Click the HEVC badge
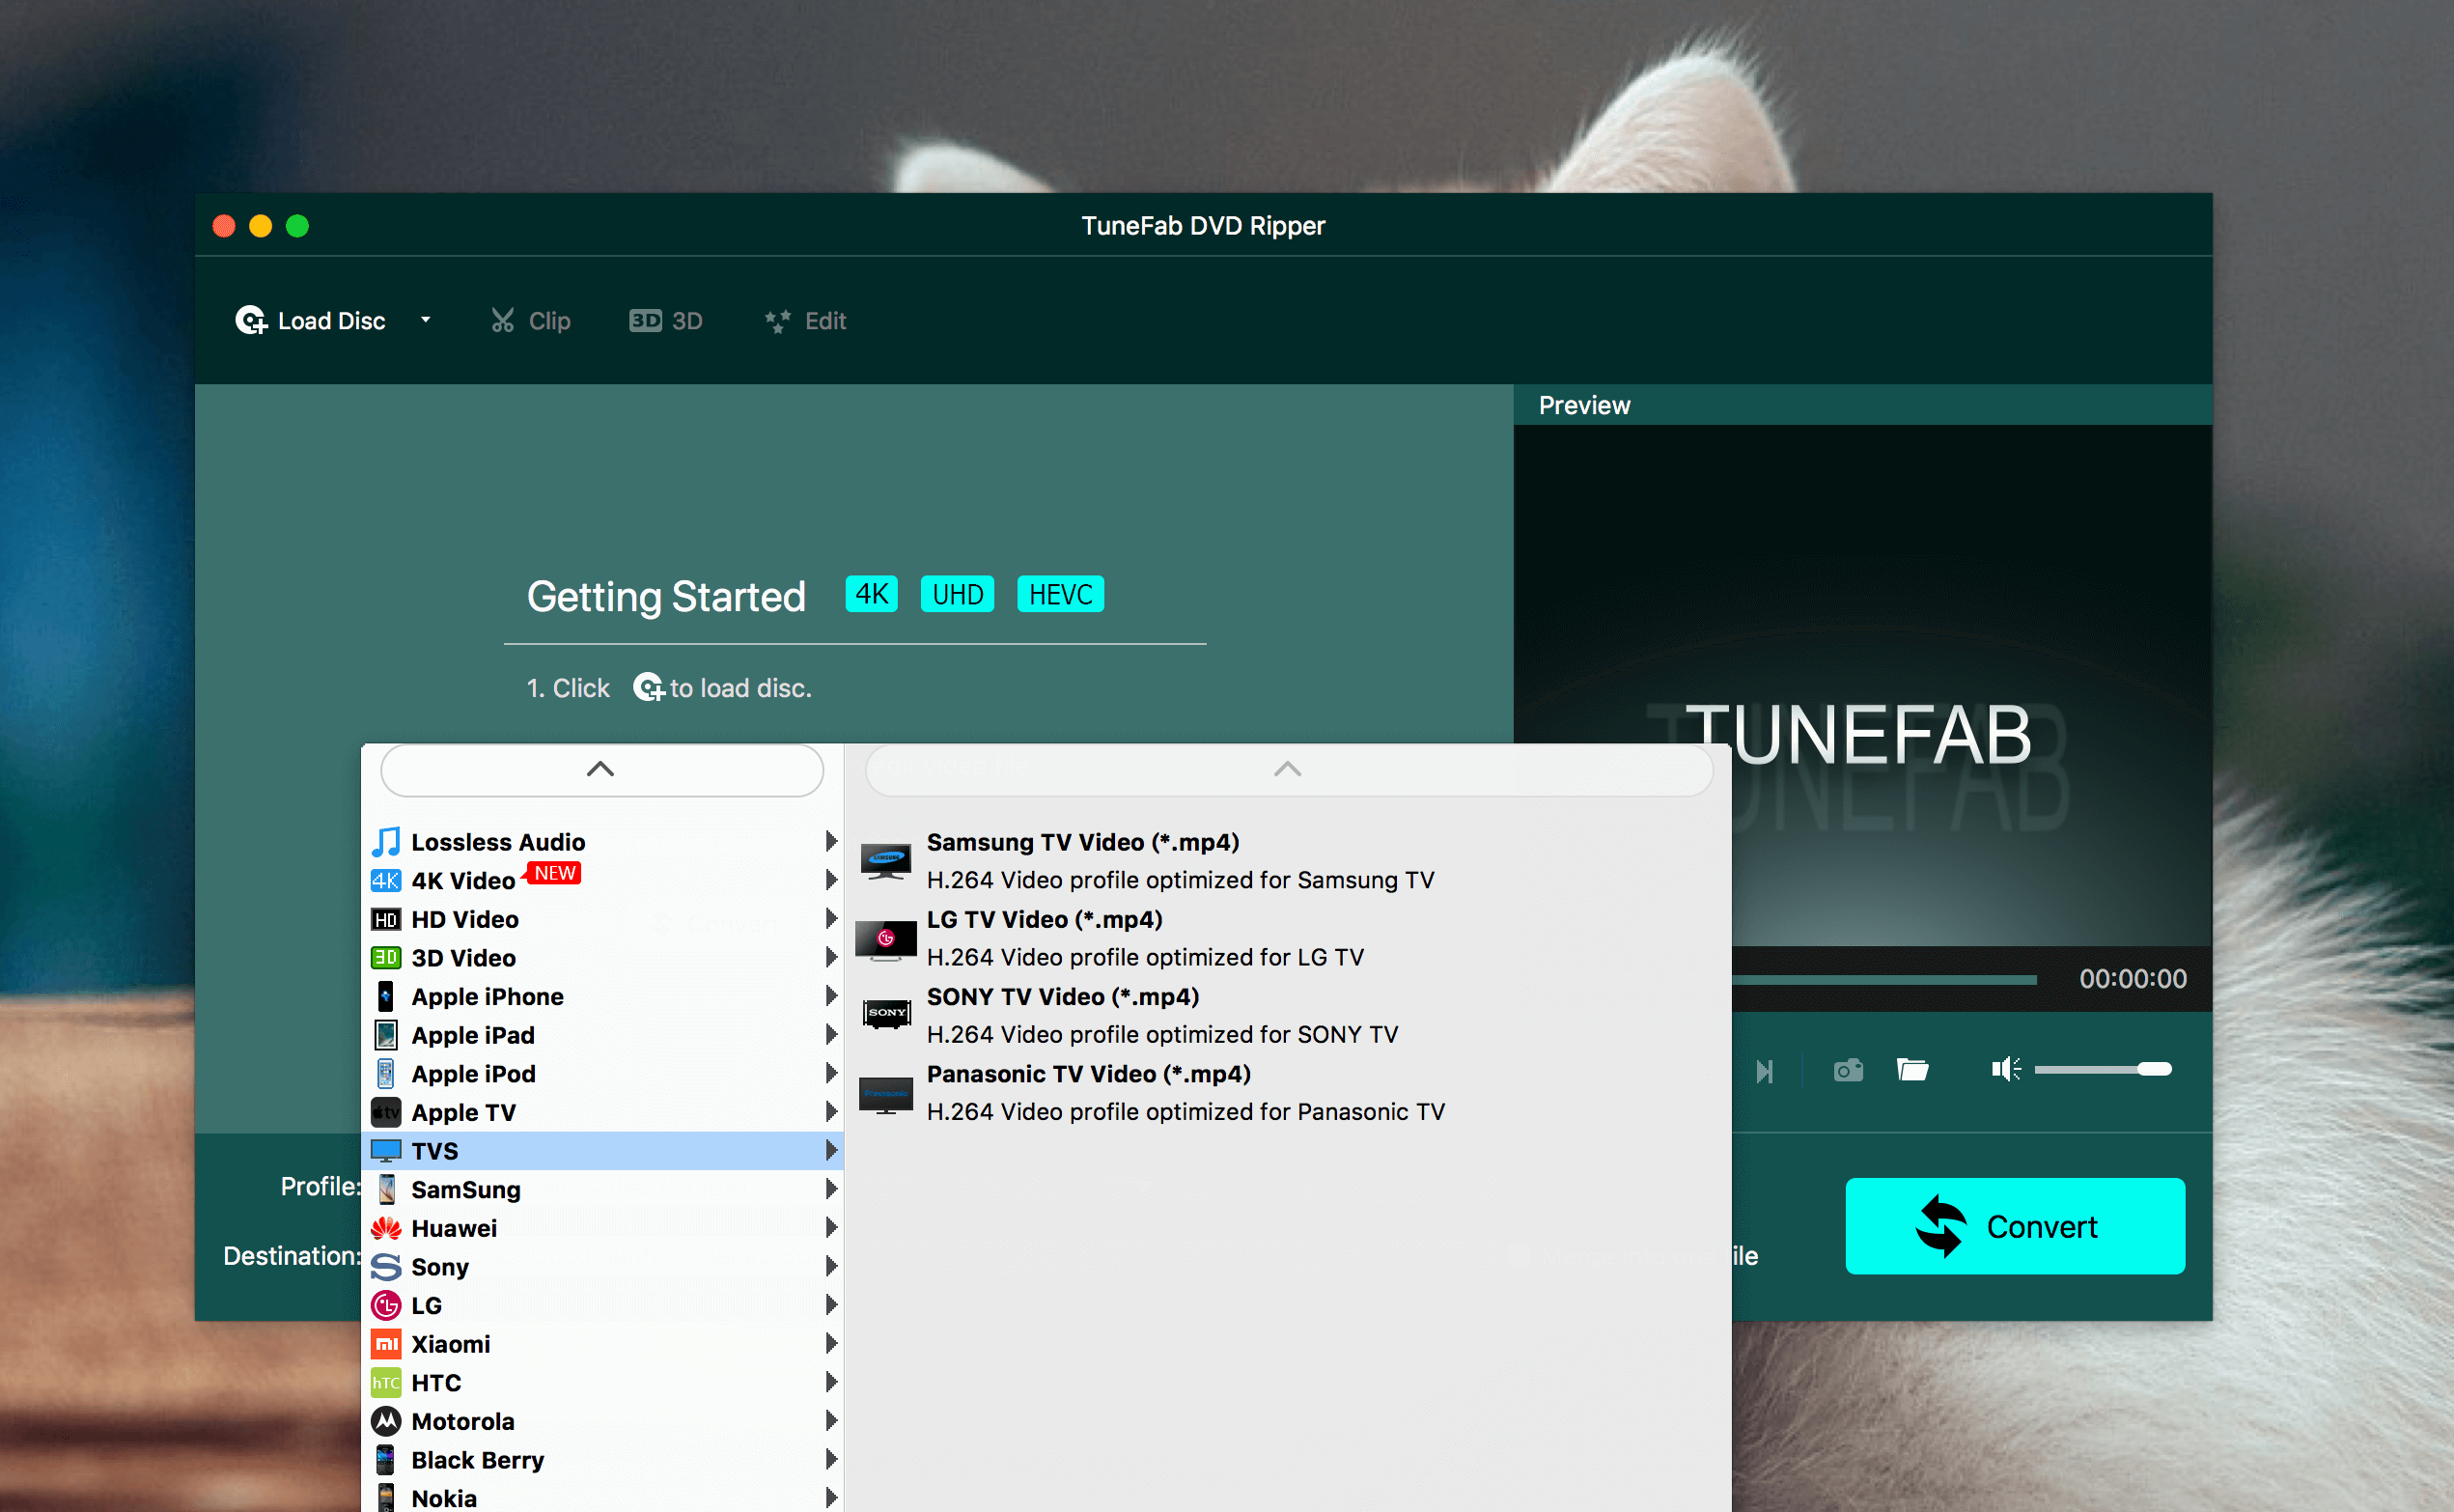This screenshot has height=1512, width=2454. [1061, 594]
